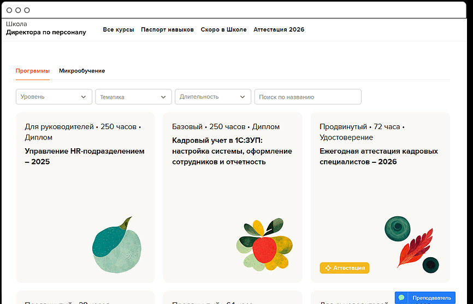Go to Аттестация 2026 page
The height and width of the screenshot is (304, 473).
(x=279, y=29)
